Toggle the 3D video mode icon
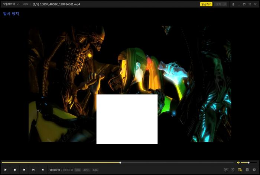 tap(233, 170)
